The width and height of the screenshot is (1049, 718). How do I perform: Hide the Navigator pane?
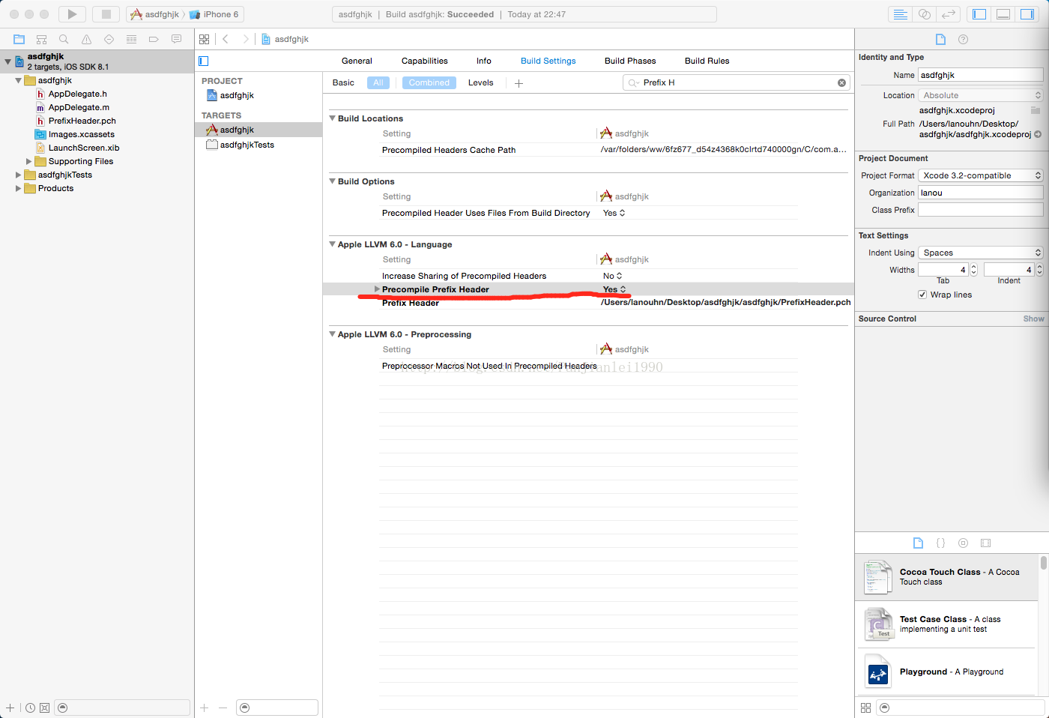point(979,14)
